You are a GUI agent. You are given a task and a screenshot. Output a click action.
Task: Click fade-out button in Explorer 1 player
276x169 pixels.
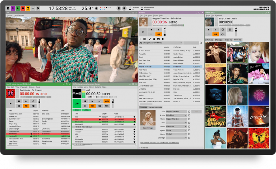(159, 30)
